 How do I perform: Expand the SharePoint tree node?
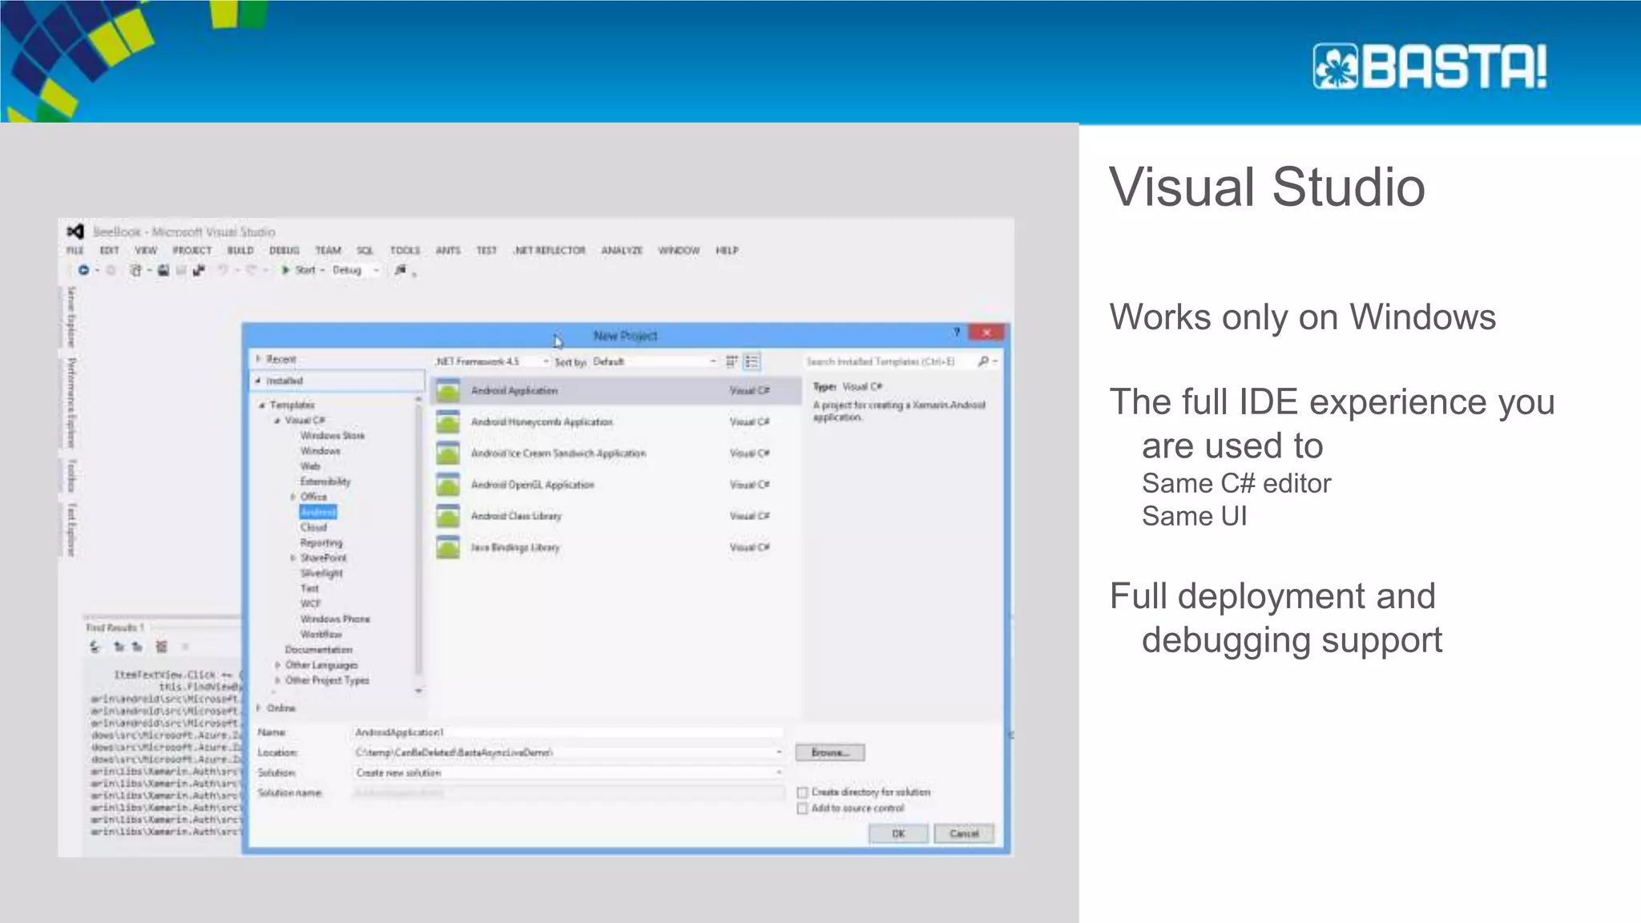(293, 558)
